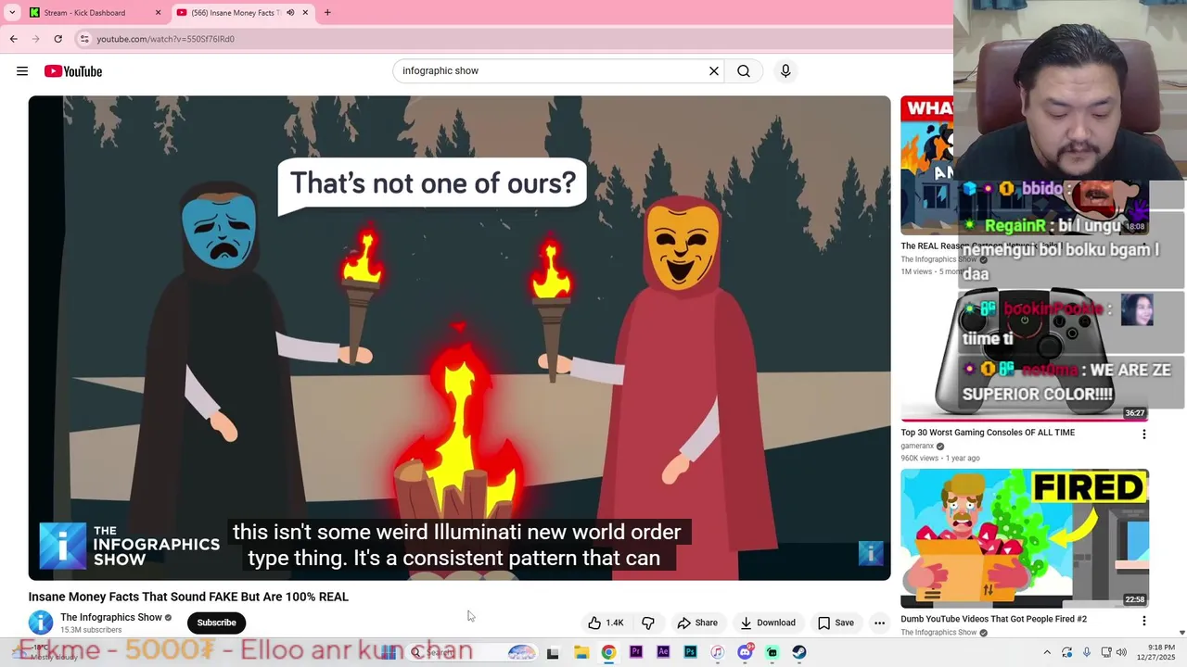
Task: Click the video player to pause
Action: tap(459, 338)
